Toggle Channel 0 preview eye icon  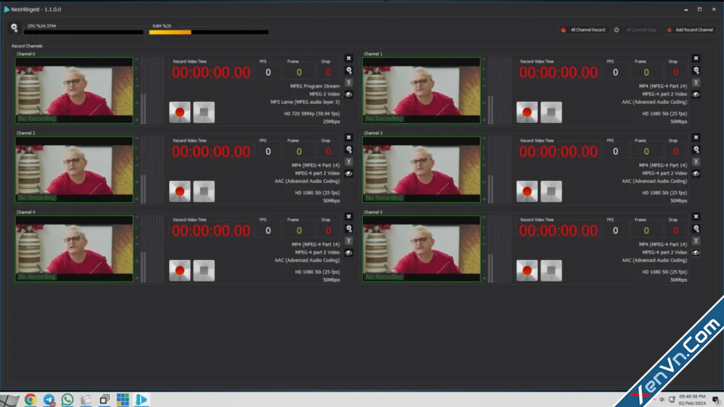tap(349, 94)
